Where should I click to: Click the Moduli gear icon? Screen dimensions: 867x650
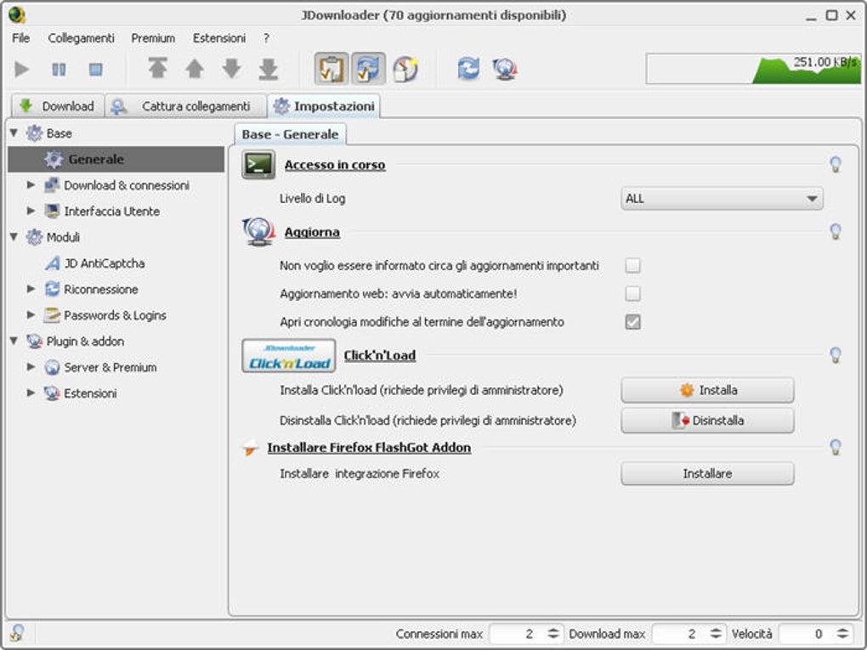[x=34, y=237]
